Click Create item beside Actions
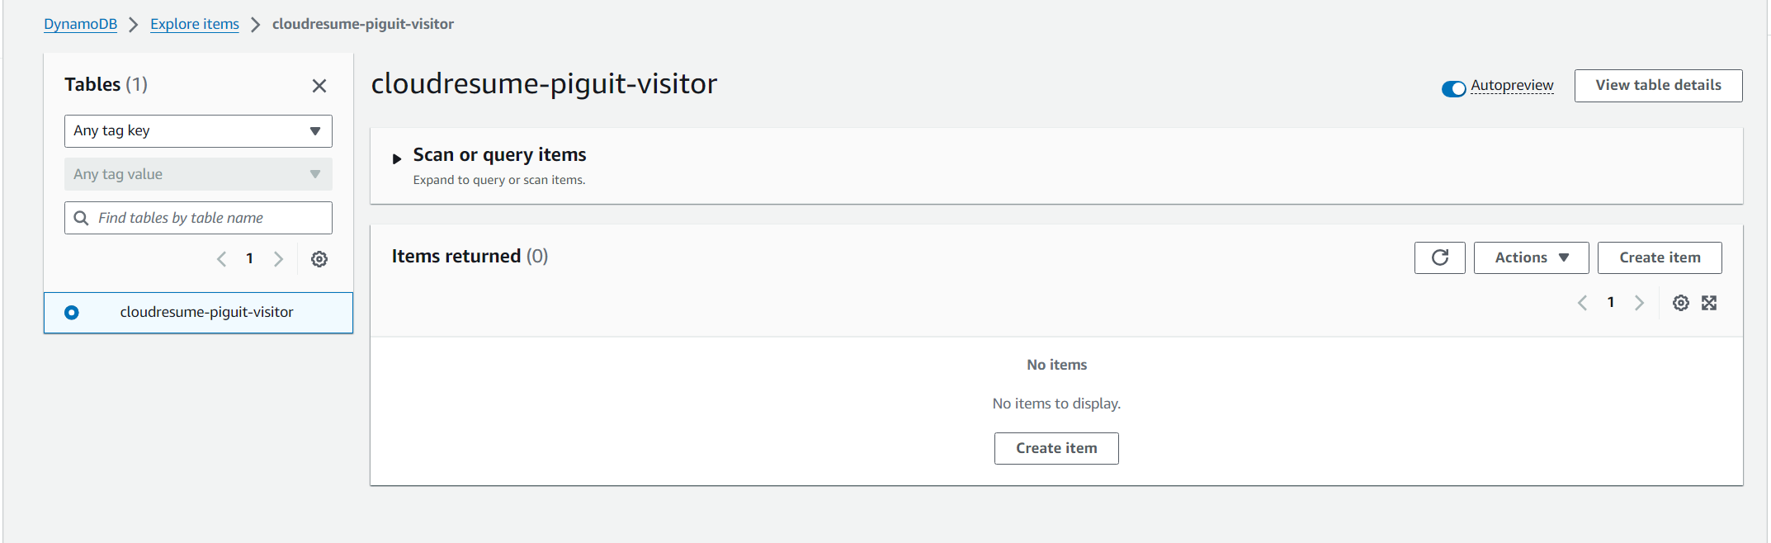 pyautogui.click(x=1660, y=257)
